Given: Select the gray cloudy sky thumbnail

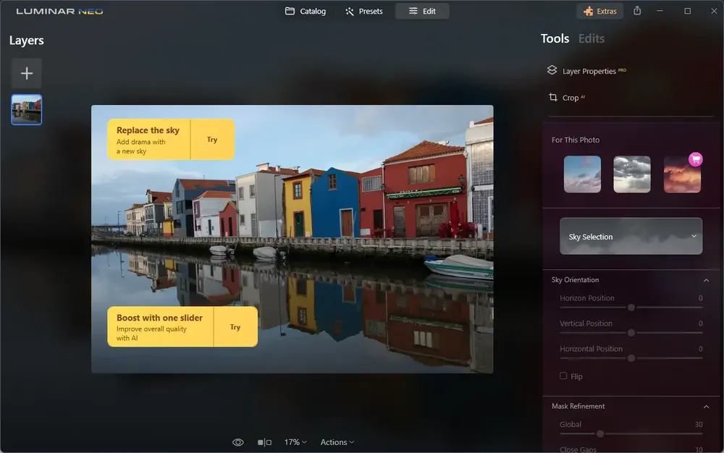Looking at the screenshot, I should [x=631, y=174].
